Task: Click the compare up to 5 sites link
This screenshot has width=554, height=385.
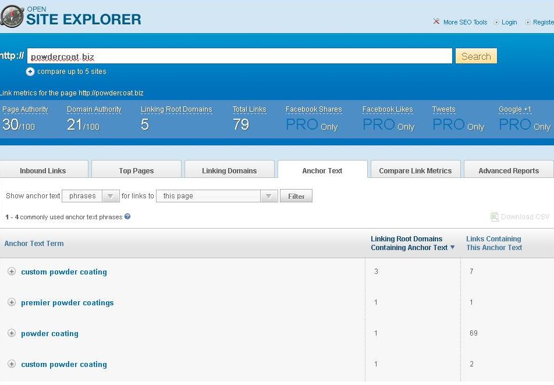Action: pyautogui.click(x=72, y=72)
